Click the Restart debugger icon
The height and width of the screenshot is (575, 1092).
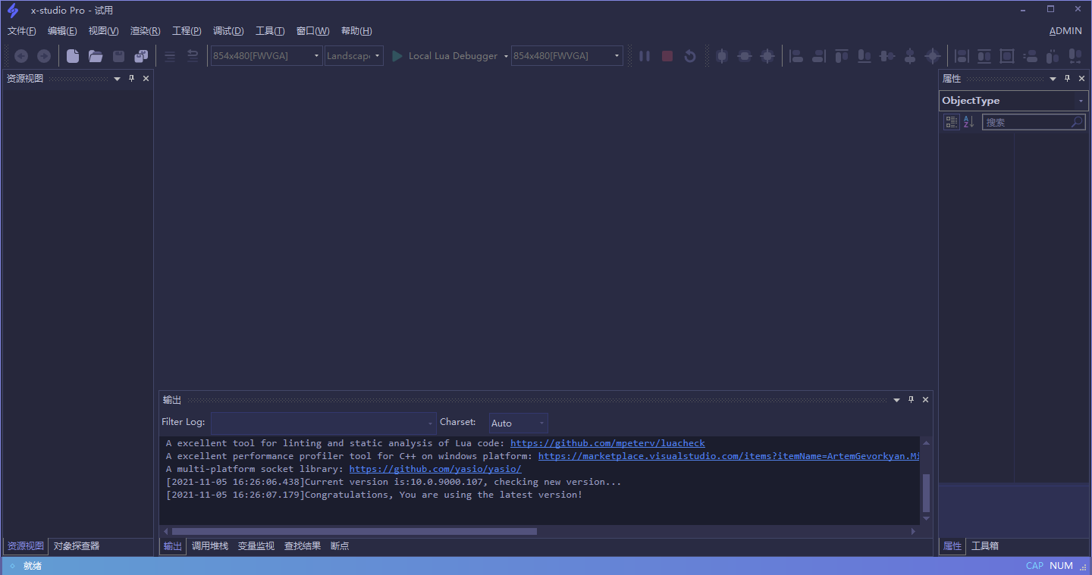coord(690,56)
